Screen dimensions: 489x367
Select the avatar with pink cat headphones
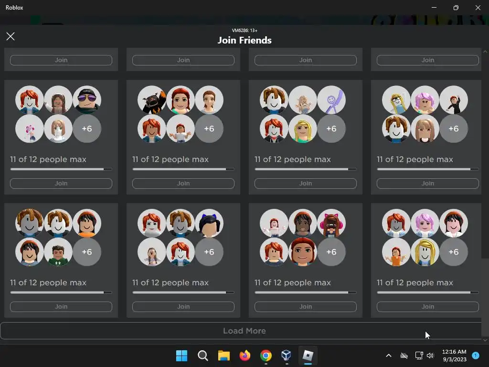pos(331,223)
